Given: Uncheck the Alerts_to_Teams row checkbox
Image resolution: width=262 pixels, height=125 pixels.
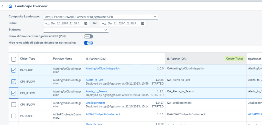Looking at the screenshot, I should point(14,93).
